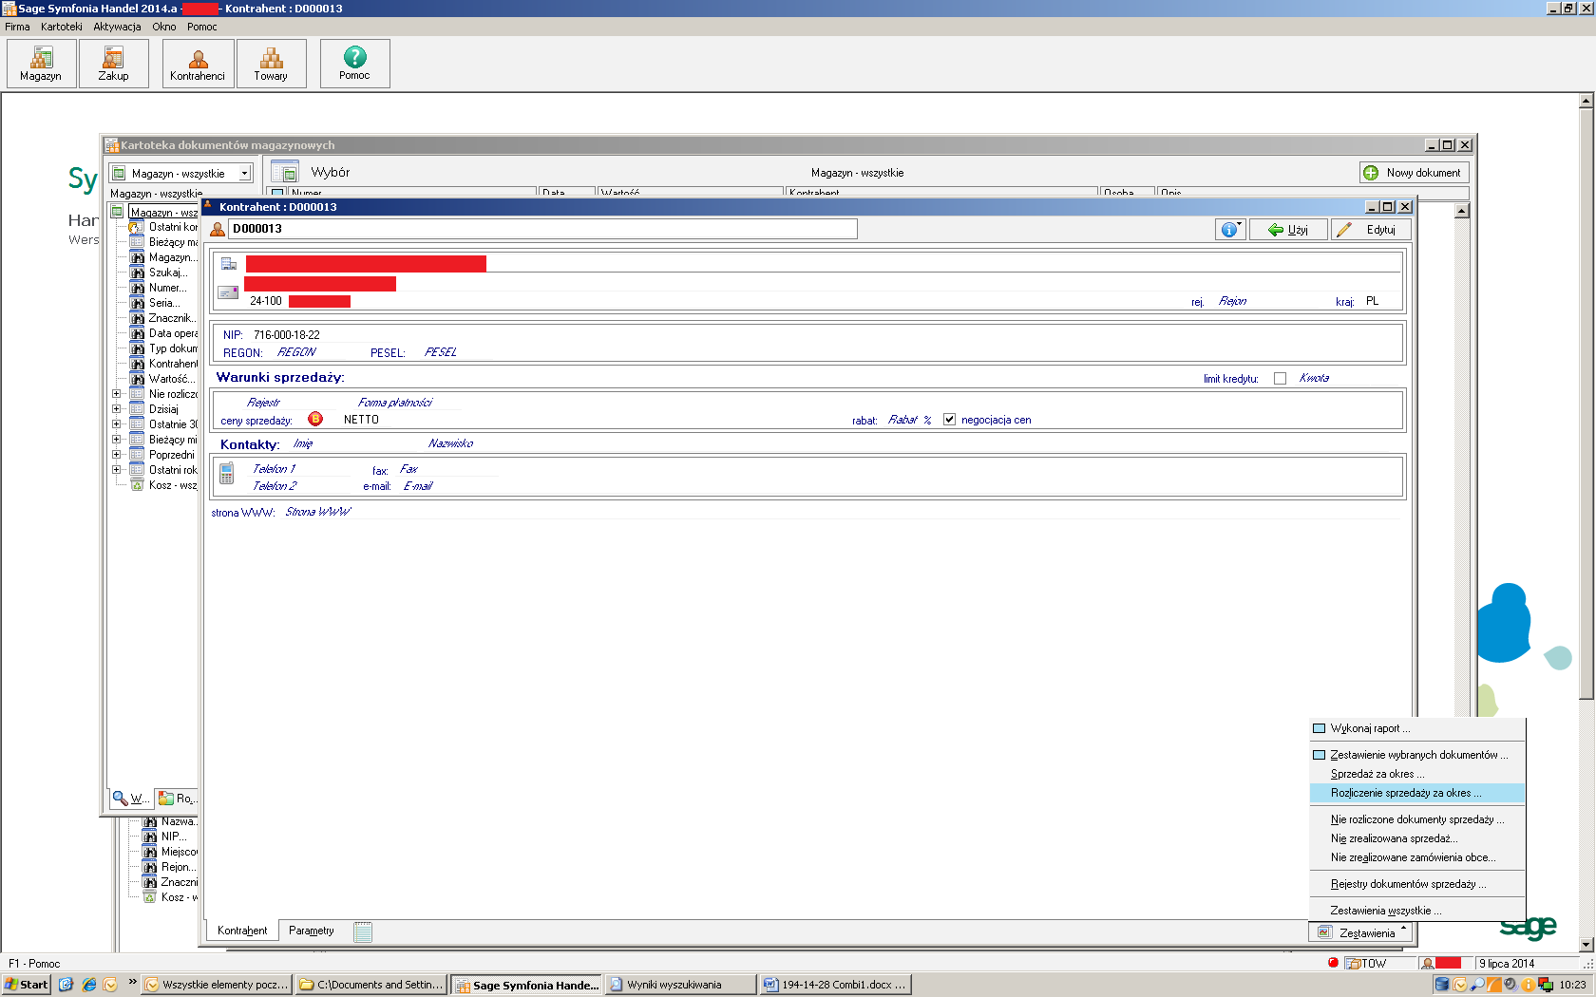Click the Towary toolbar icon
Image resolution: width=1596 pixels, height=997 pixels.
tap(271, 64)
